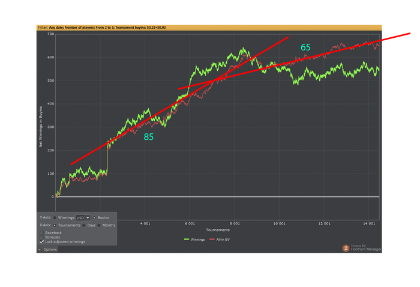Click the Filter description bar text

101,28
